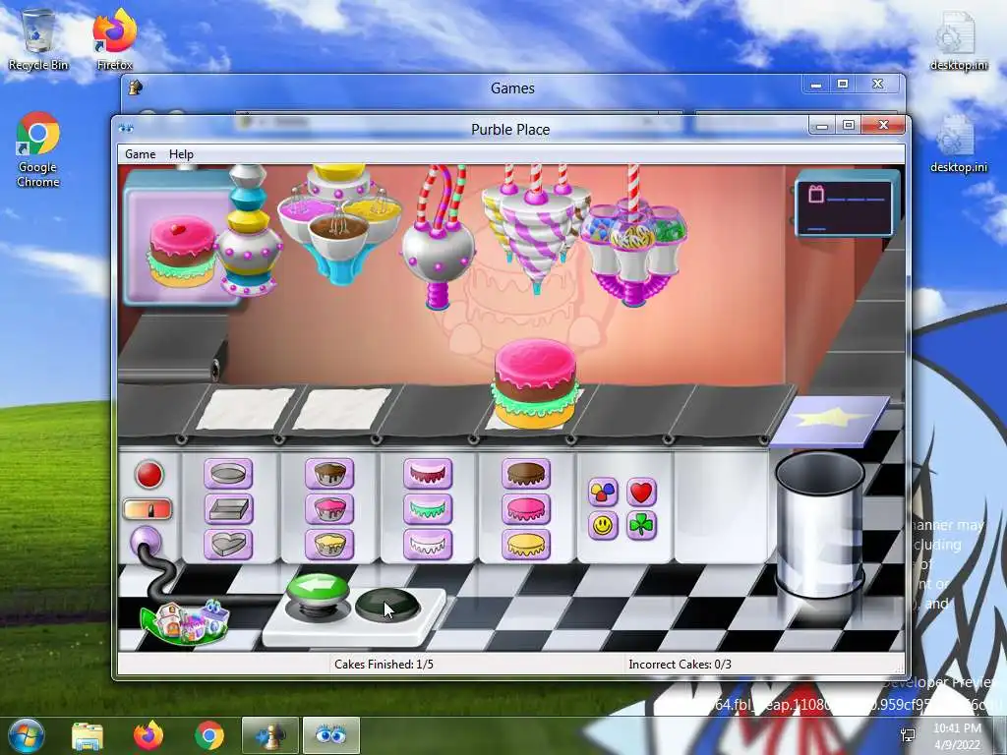Click the Incorrect Cakes status text
Viewport: 1007px width, 755px height.
point(680,665)
